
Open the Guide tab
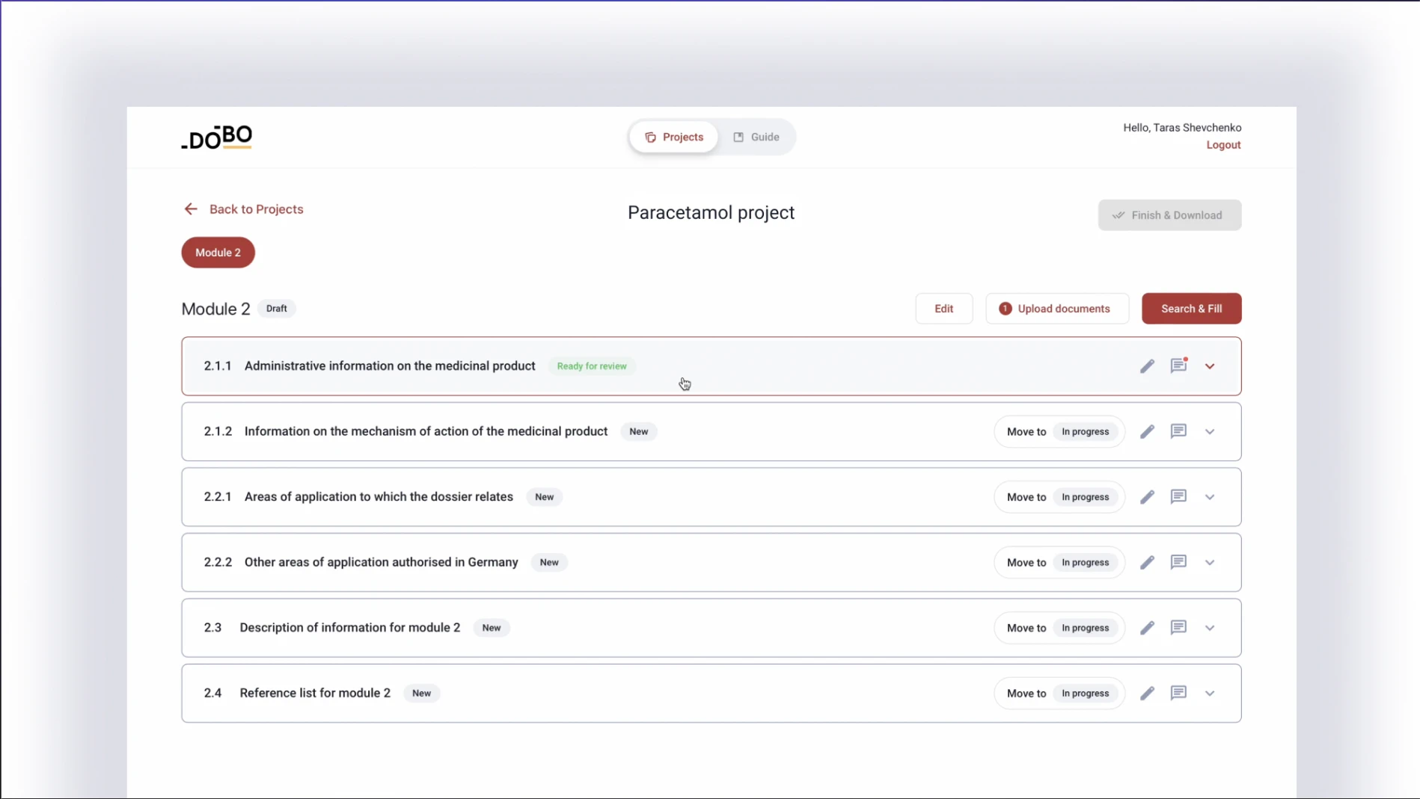tap(756, 137)
